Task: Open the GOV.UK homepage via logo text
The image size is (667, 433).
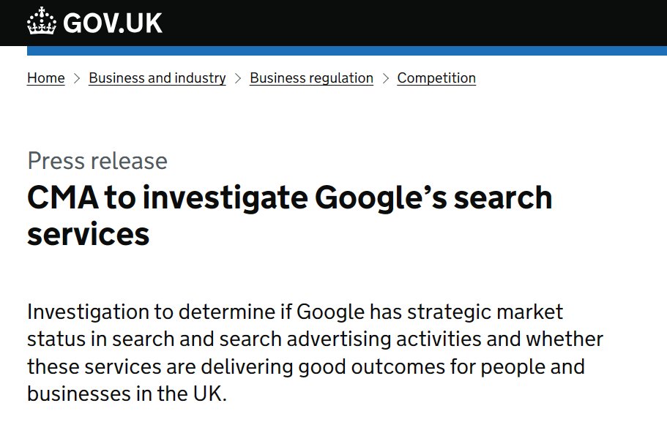Action: click(x=113, y=23)
